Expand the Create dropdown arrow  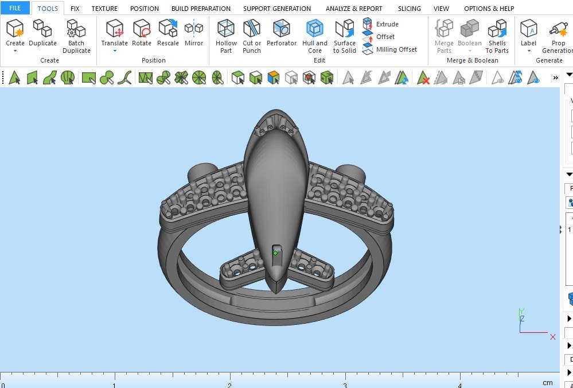click(15, 51)
